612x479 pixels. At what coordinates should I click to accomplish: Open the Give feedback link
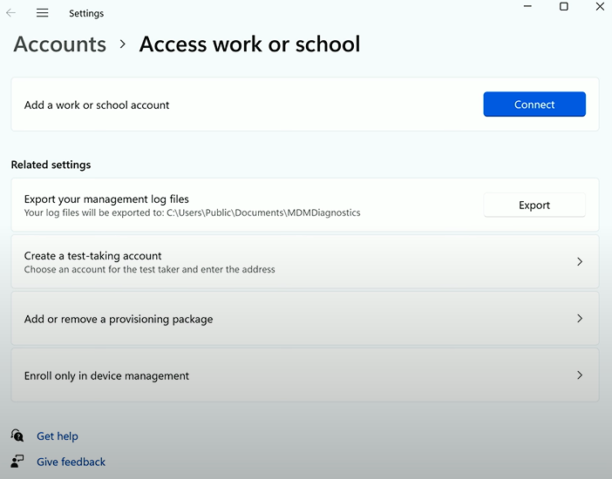(71, 462)
